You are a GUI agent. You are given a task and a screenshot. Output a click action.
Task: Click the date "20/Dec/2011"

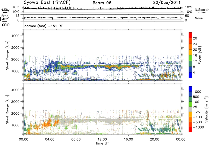pos(167,3)
